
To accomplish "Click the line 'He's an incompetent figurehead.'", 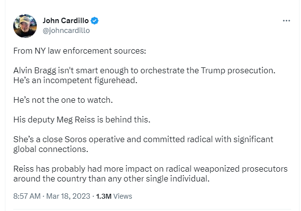I will [x=75, y=80].
